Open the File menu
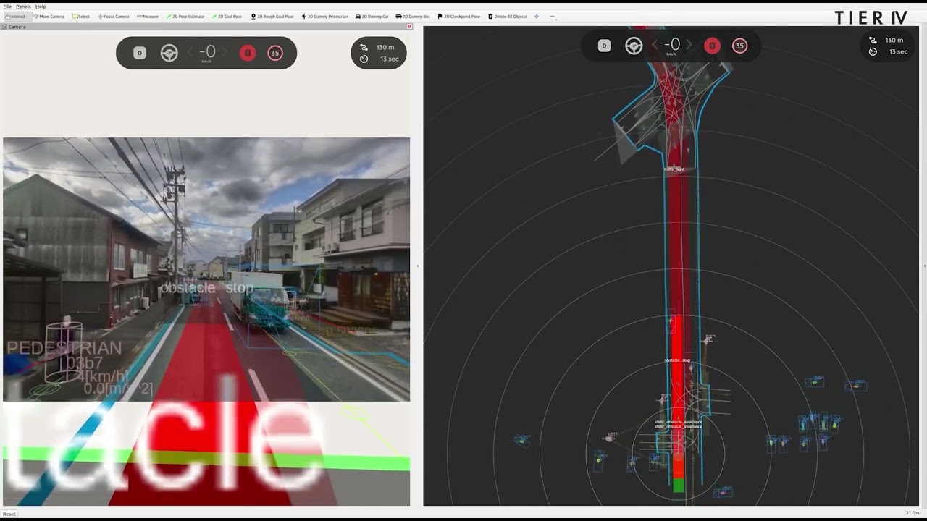This screenshot has width=927, height=521. click(x=7, y=7)
